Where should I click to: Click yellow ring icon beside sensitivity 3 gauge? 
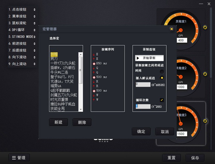205,121
